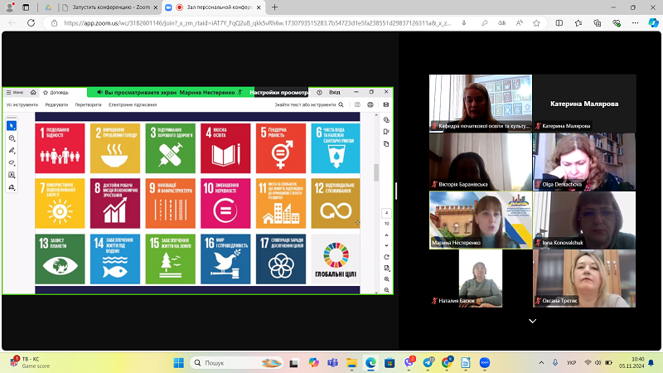The width and height of the screenshot is (663, 373).
Task: Select Olga Derkachova video tile
Action: click(584, 162)
